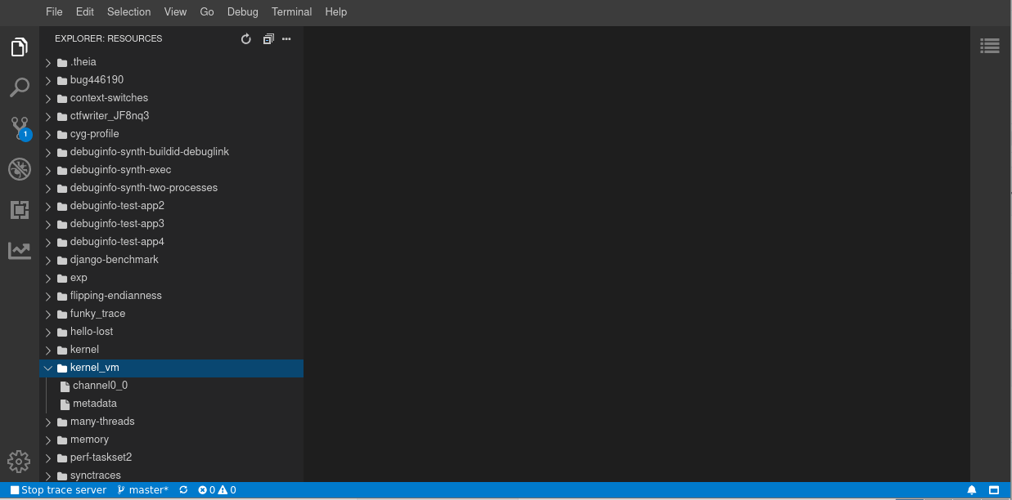The width and height of the screenshot is (1012, 500).
Task: Refresh the Resources explorer
Action: click(245, 38)
